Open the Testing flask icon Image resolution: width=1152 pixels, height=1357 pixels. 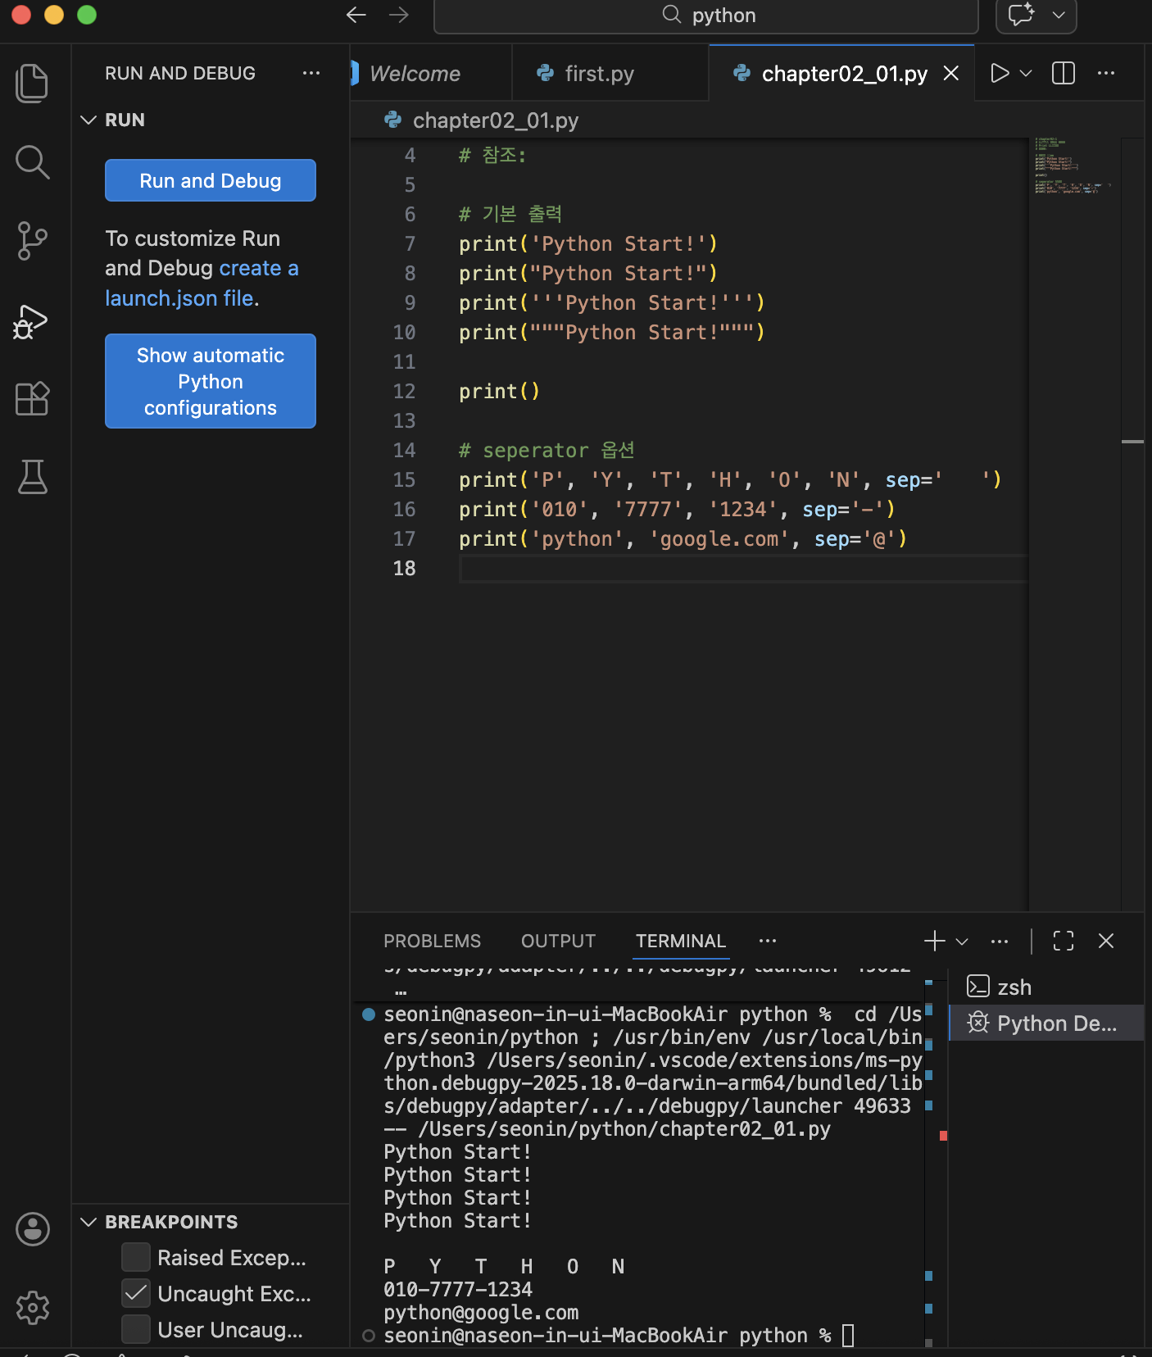coord(32,477)
